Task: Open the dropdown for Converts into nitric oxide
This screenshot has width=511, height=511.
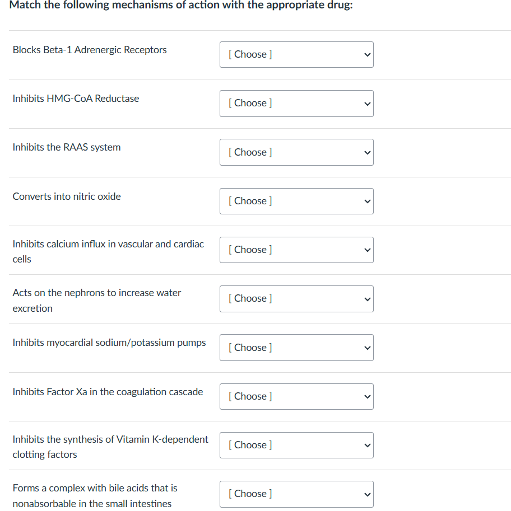Action: (x=296, y=201)
